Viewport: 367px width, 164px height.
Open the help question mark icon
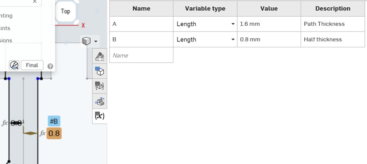click(x=50, y=66)
